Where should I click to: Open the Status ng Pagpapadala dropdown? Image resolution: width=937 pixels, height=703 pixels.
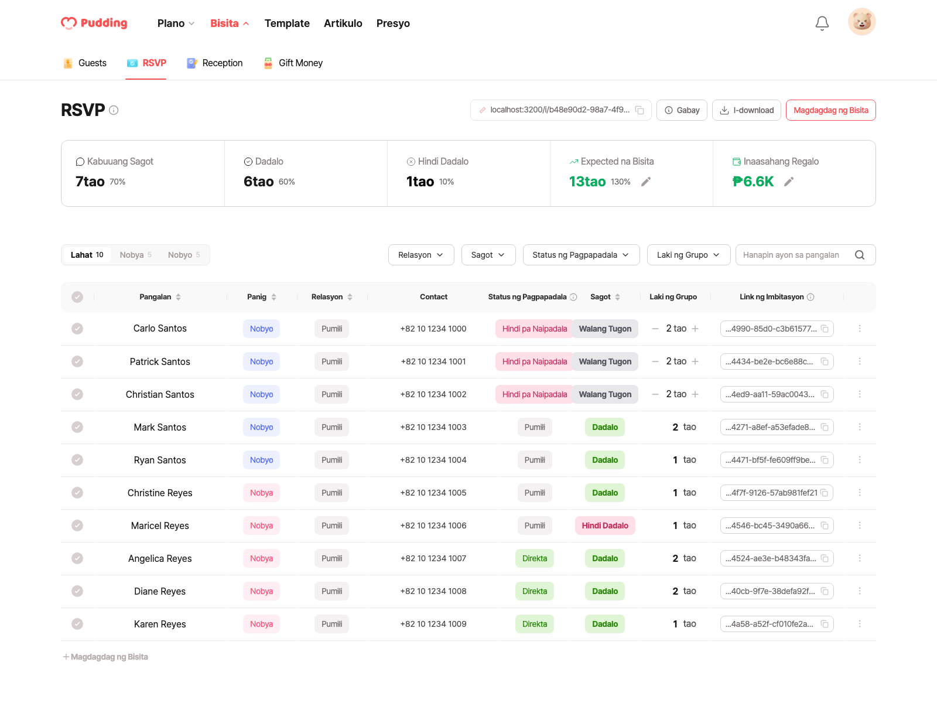pyautogui.click(x=581, y=255)
